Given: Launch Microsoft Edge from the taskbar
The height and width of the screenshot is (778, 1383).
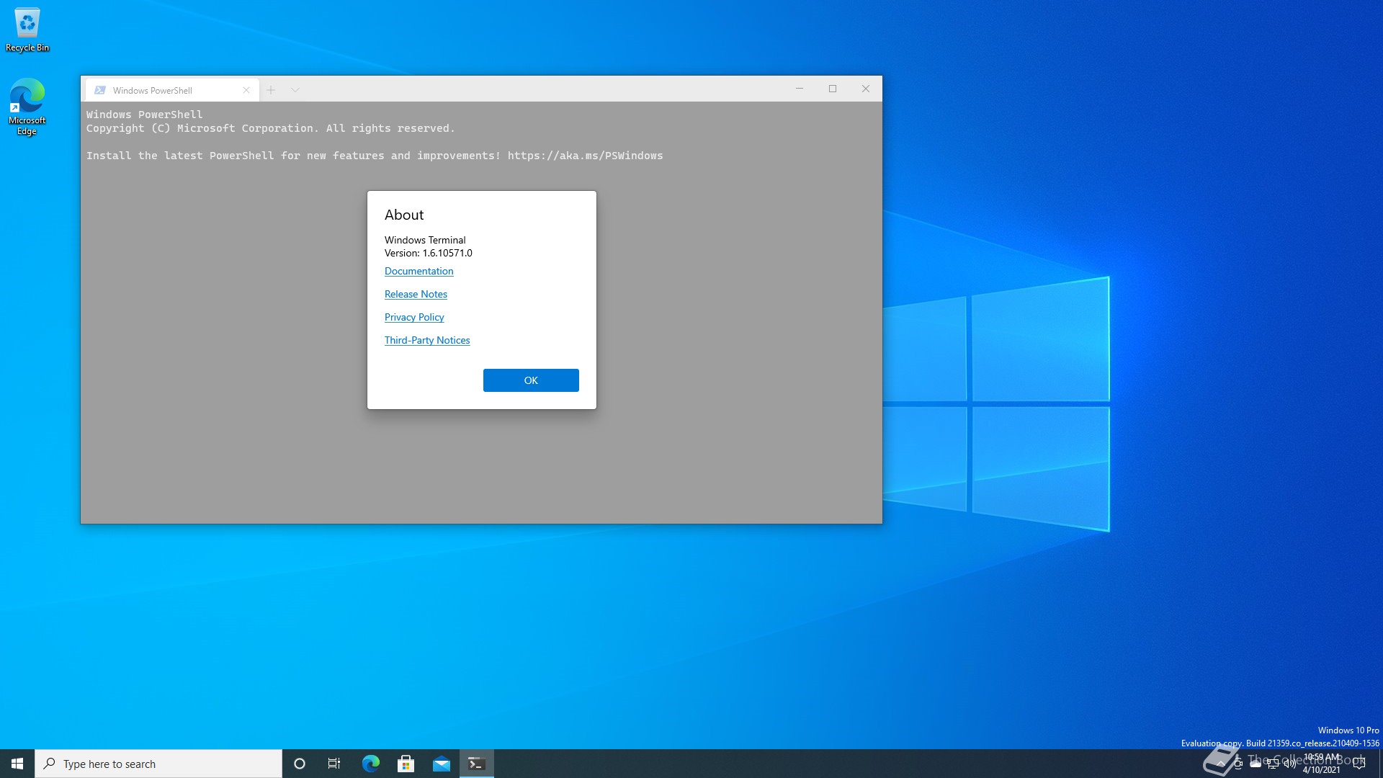Looking at the screenshot, I should pos(370,764).
